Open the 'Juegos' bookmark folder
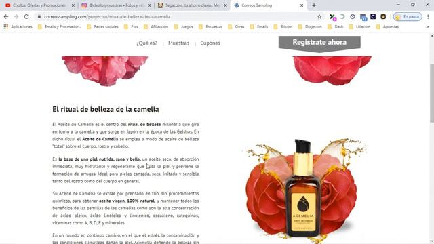This screenshot has height=244, width=434. tap(184, 27)
